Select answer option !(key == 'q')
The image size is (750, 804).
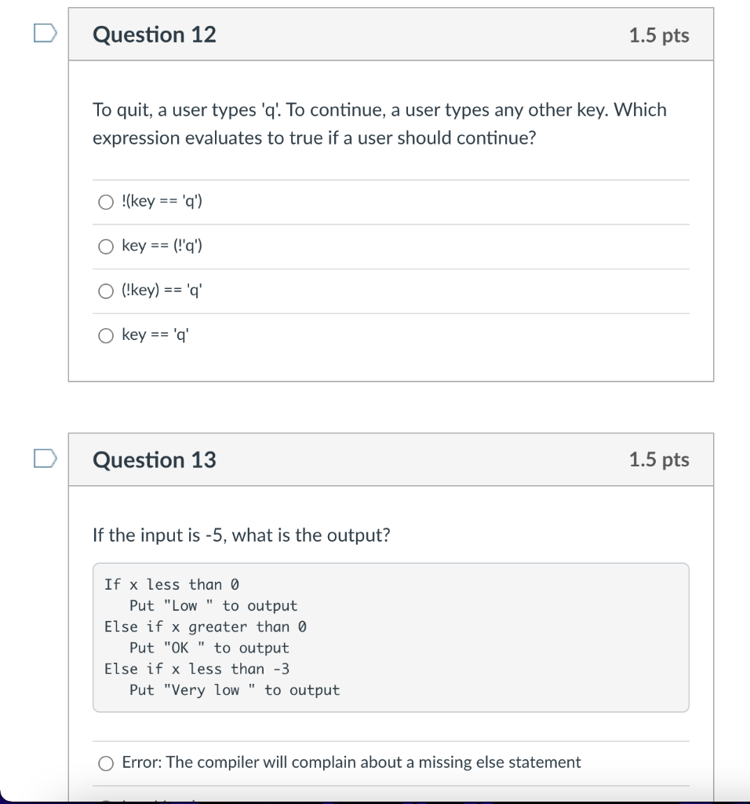point(105,202)
